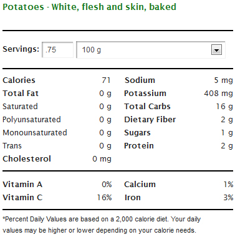
Task: Click the Servings quantity input field
Action: pos(57,50)
